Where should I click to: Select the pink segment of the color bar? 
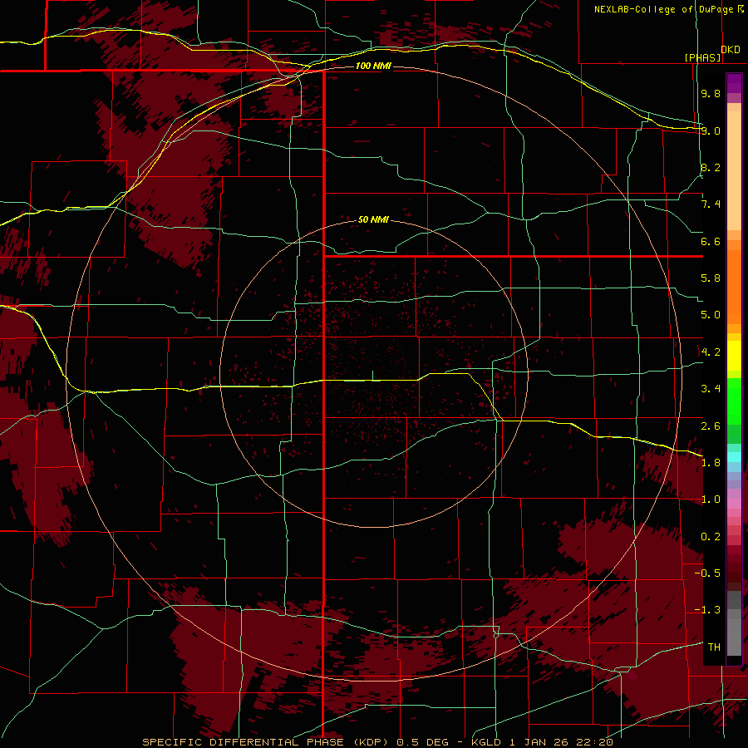point(734,504)
